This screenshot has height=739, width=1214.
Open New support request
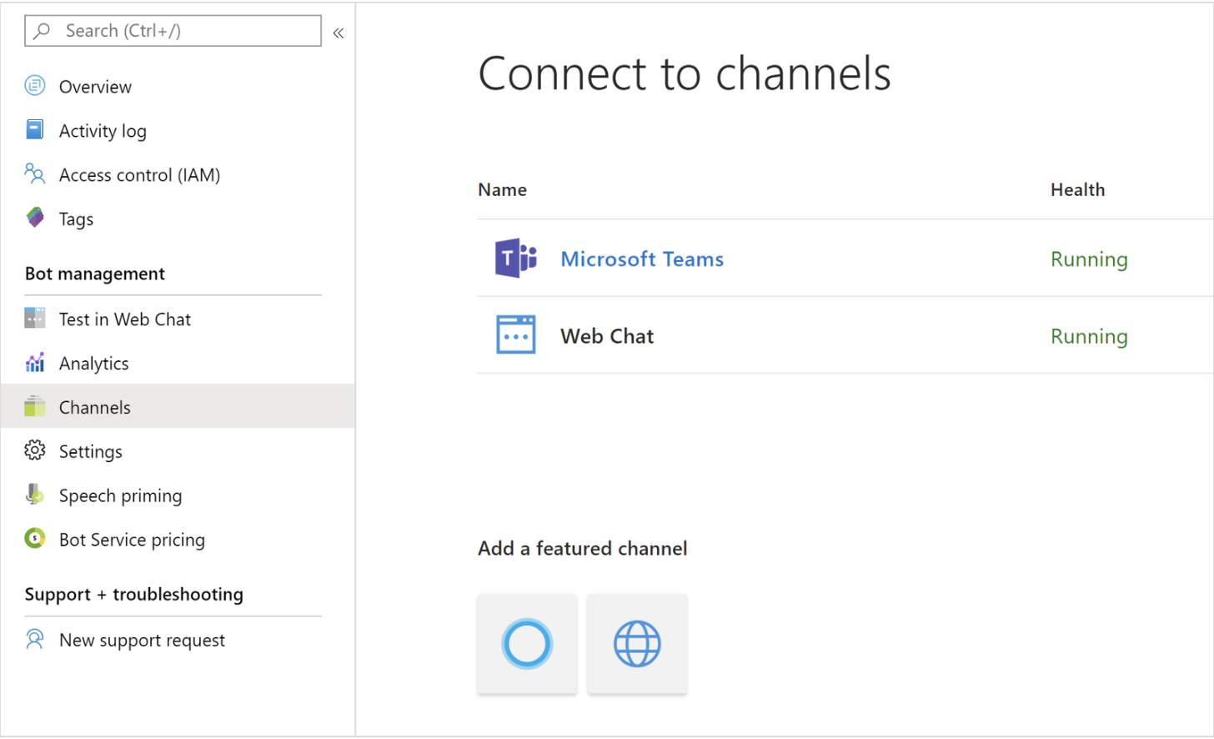pyautogui.click(x=142, y=641)
